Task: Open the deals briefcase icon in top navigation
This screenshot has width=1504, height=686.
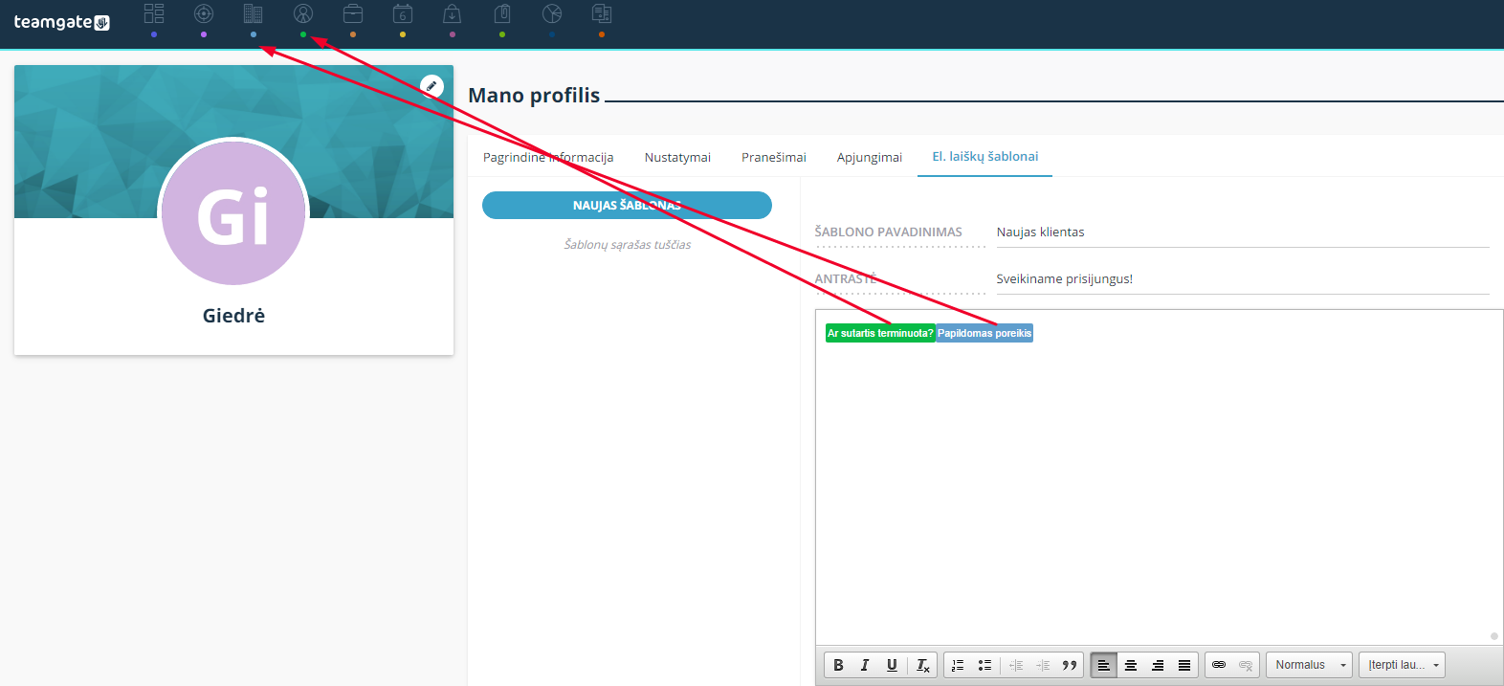Action: coord(353,13)
